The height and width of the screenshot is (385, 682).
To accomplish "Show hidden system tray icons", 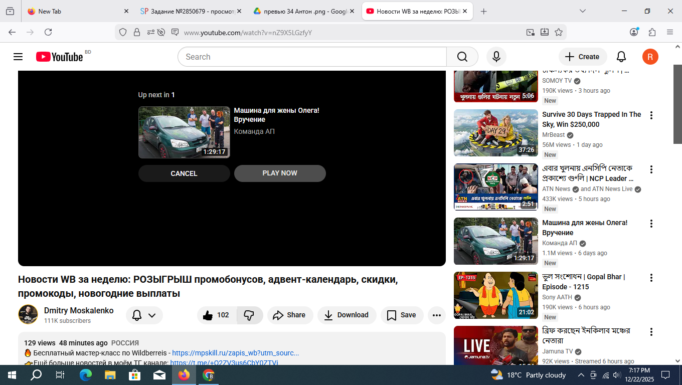I will point(581,375).
